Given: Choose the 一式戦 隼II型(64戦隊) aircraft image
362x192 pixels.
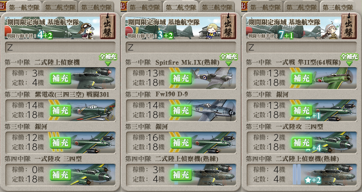Looking at the screenshot, I should tap(334, 78).
